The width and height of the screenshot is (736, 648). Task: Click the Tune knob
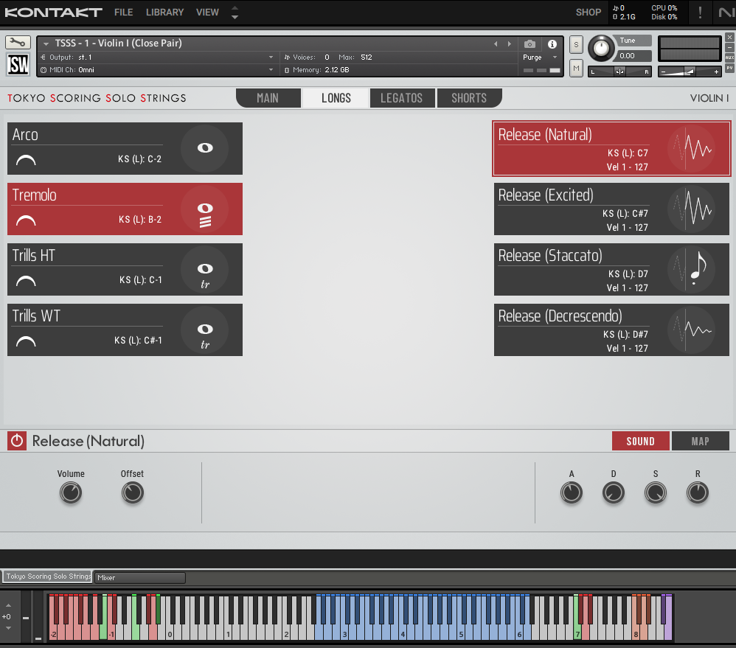tap(603, 49)
